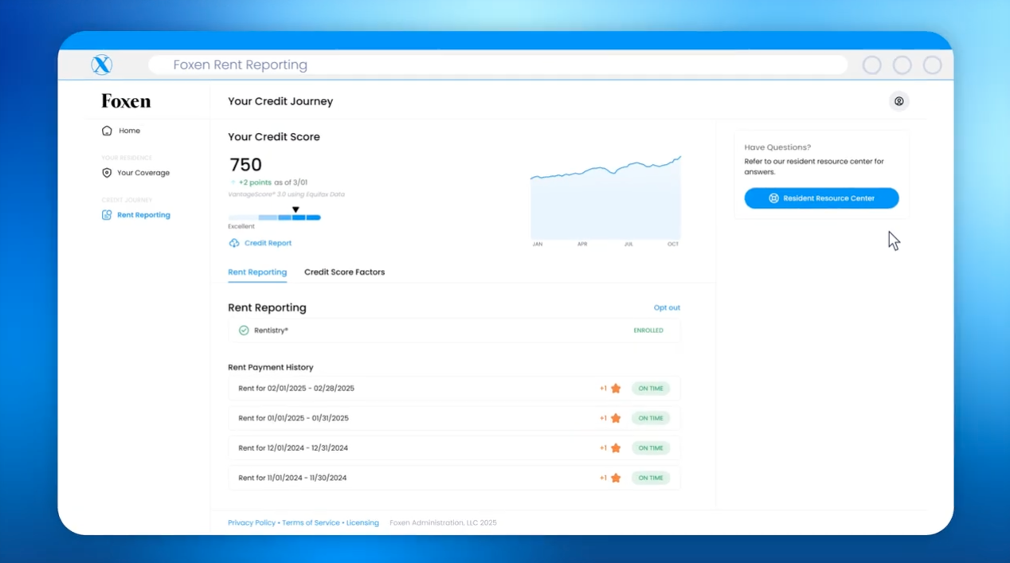Click the middle circle button in browser bar
The width and height of the screenshot is (1010, 563).
902,65
